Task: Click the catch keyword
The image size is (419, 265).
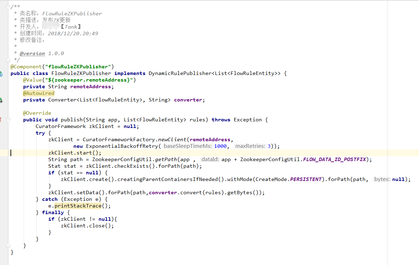Action: (50, 199)
